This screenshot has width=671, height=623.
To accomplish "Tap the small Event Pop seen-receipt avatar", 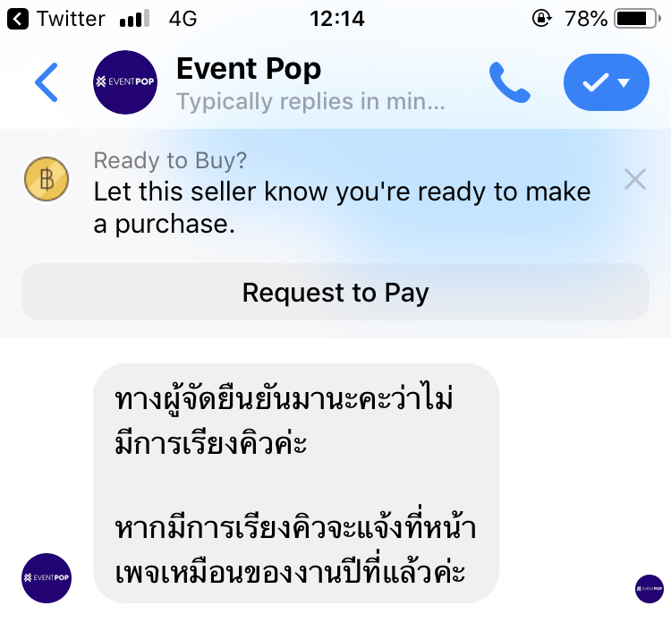I will pos(650,589).
